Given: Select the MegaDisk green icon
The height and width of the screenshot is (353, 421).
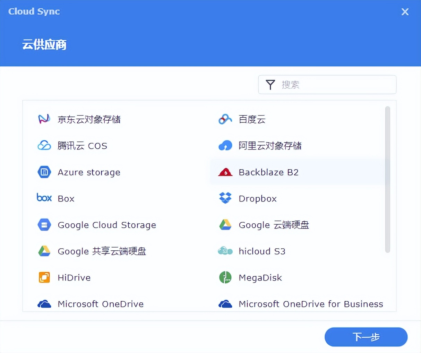Looking at the screenshot, I should click(x=225, y=277).
